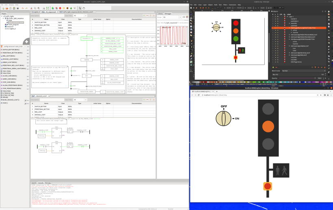The image size is (333, 210).
Task: Toggle debug glasses for SWITCH_BUTTON (BOOL) instance
Action: 28,50
